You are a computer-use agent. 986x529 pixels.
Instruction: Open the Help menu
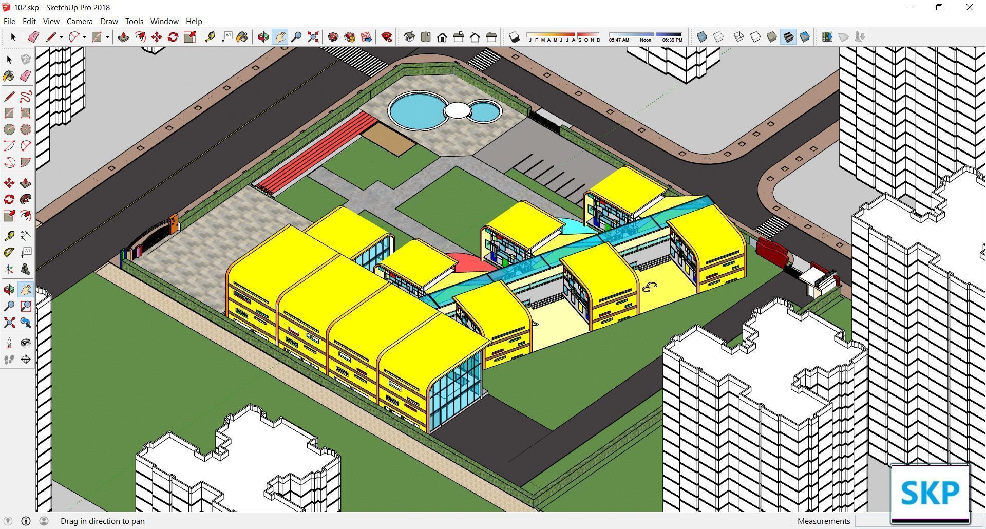click(194, 21)
